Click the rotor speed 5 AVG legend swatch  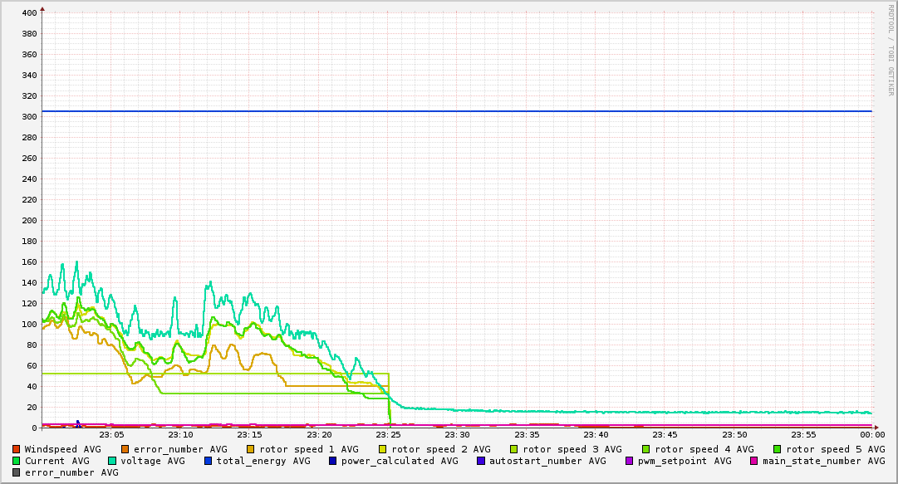[x=778, y=450]
